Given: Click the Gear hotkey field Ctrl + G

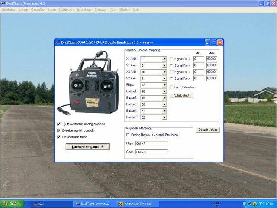Looking at the screenshot, I should pyautogui.click(x=151, y=152).
